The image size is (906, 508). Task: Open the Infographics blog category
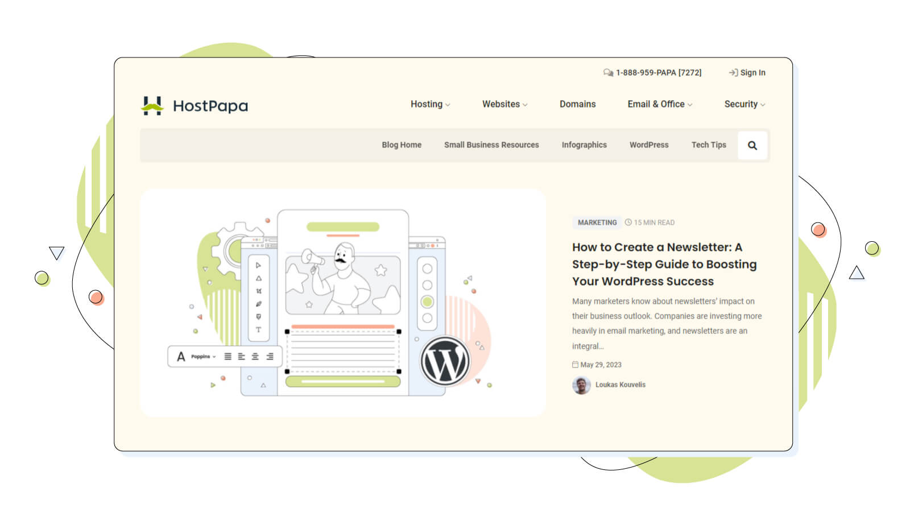(x=584, y=145)
